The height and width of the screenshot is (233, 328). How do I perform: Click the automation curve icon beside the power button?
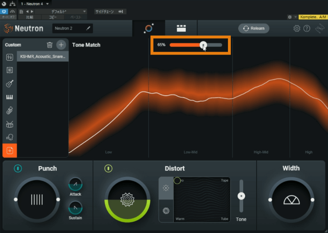pos(12,11)
